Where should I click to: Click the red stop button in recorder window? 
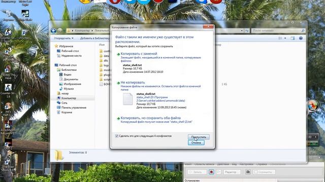point(211,172)
